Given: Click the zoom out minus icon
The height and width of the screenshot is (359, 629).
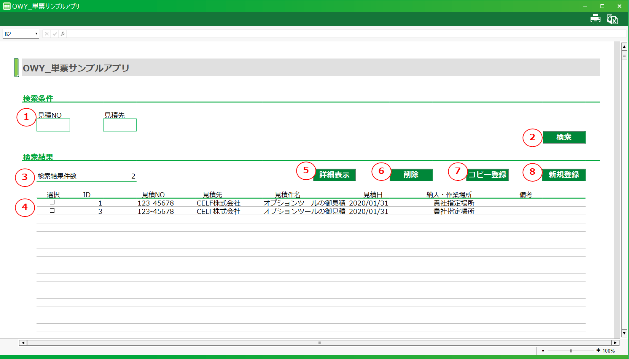Looking at the screenshot, I should click(543, 351).
